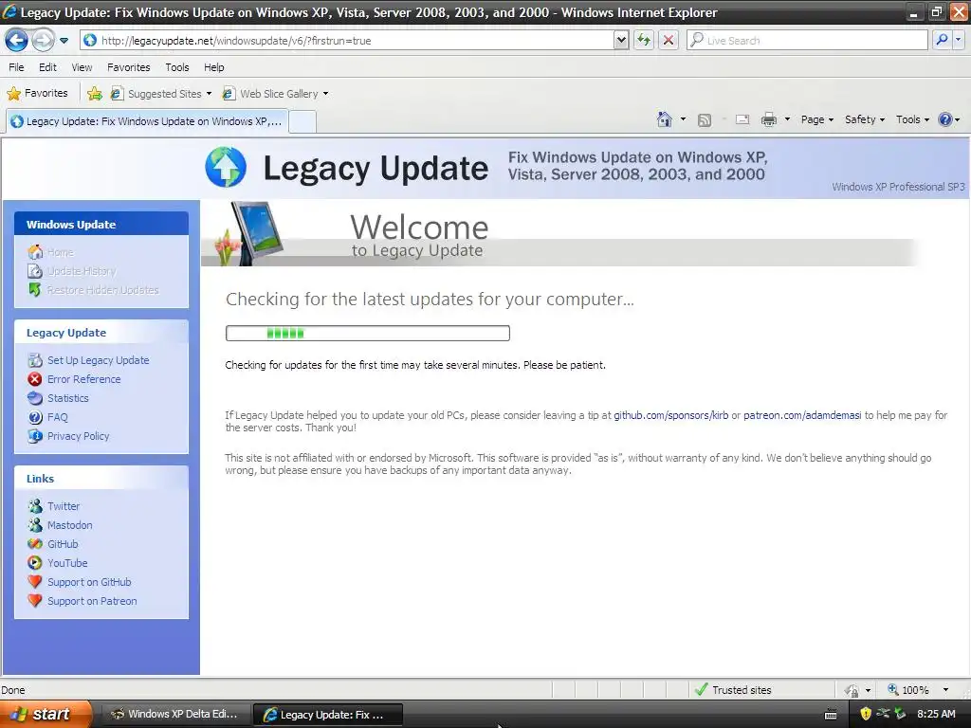Click the Restore Hidden Updates link

tap(102, 290)
